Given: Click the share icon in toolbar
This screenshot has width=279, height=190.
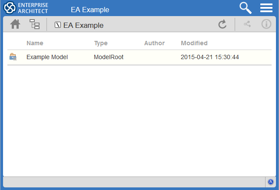Looking at the screenshot, I should 247,24.
